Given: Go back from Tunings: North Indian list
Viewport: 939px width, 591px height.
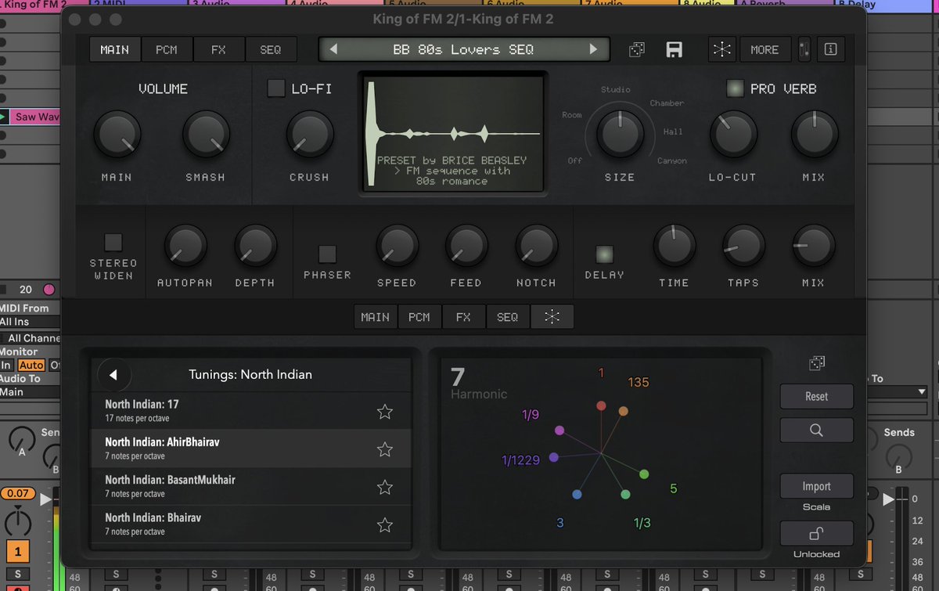Looking at the screenshot, I should pyautogui.click(x=113, y=375).
